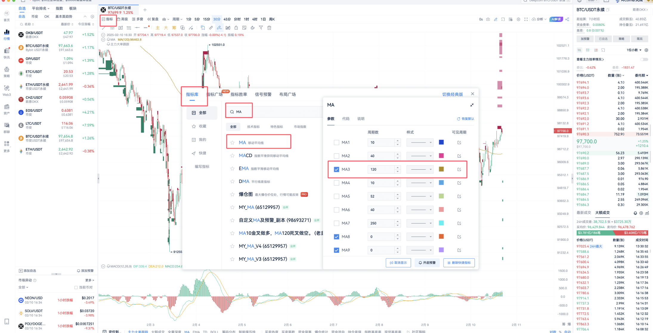The width and height of the screenshot is (653, 333).
Task: Open the 指标 indicators menu in toolbar
Action: 107,19
